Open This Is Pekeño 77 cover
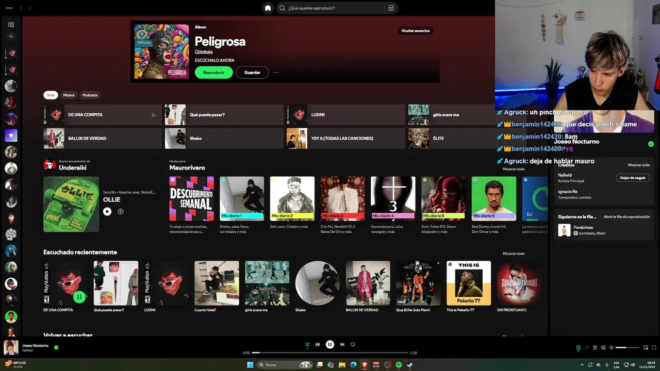 (x=469, y=283)
